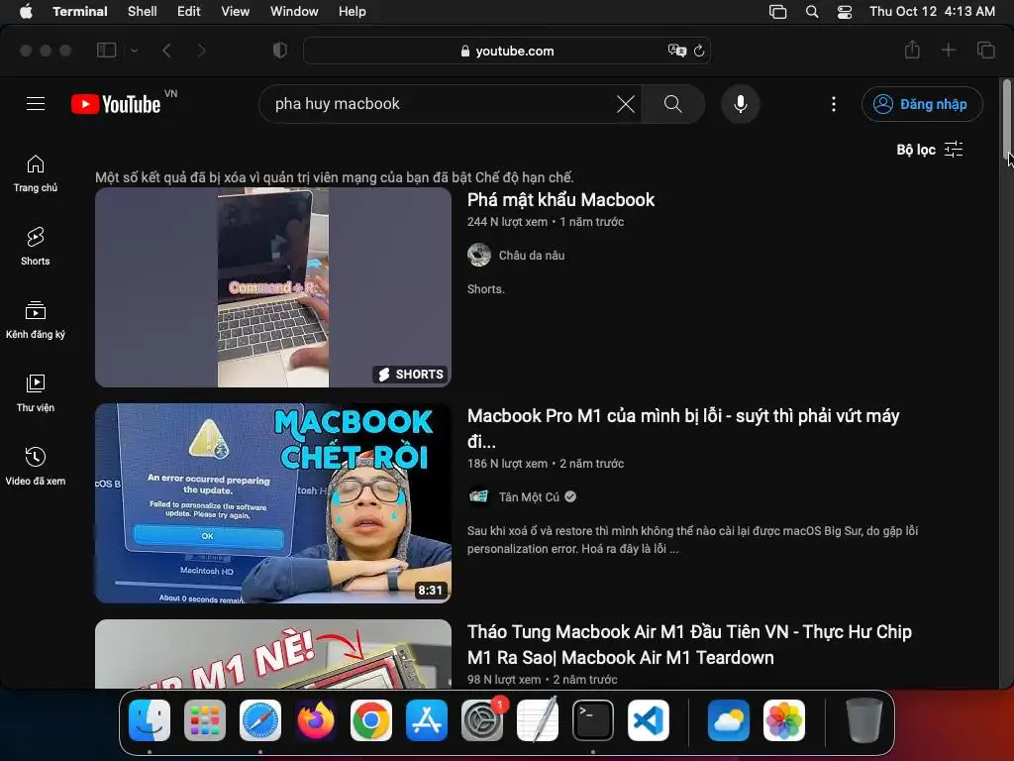Screen dimensions: 1014x761
Task: Open System Settings from the Dock
Action: (x=482, y=720)
